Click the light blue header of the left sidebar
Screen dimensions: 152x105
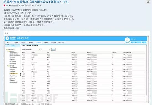[x=13, y=46]
